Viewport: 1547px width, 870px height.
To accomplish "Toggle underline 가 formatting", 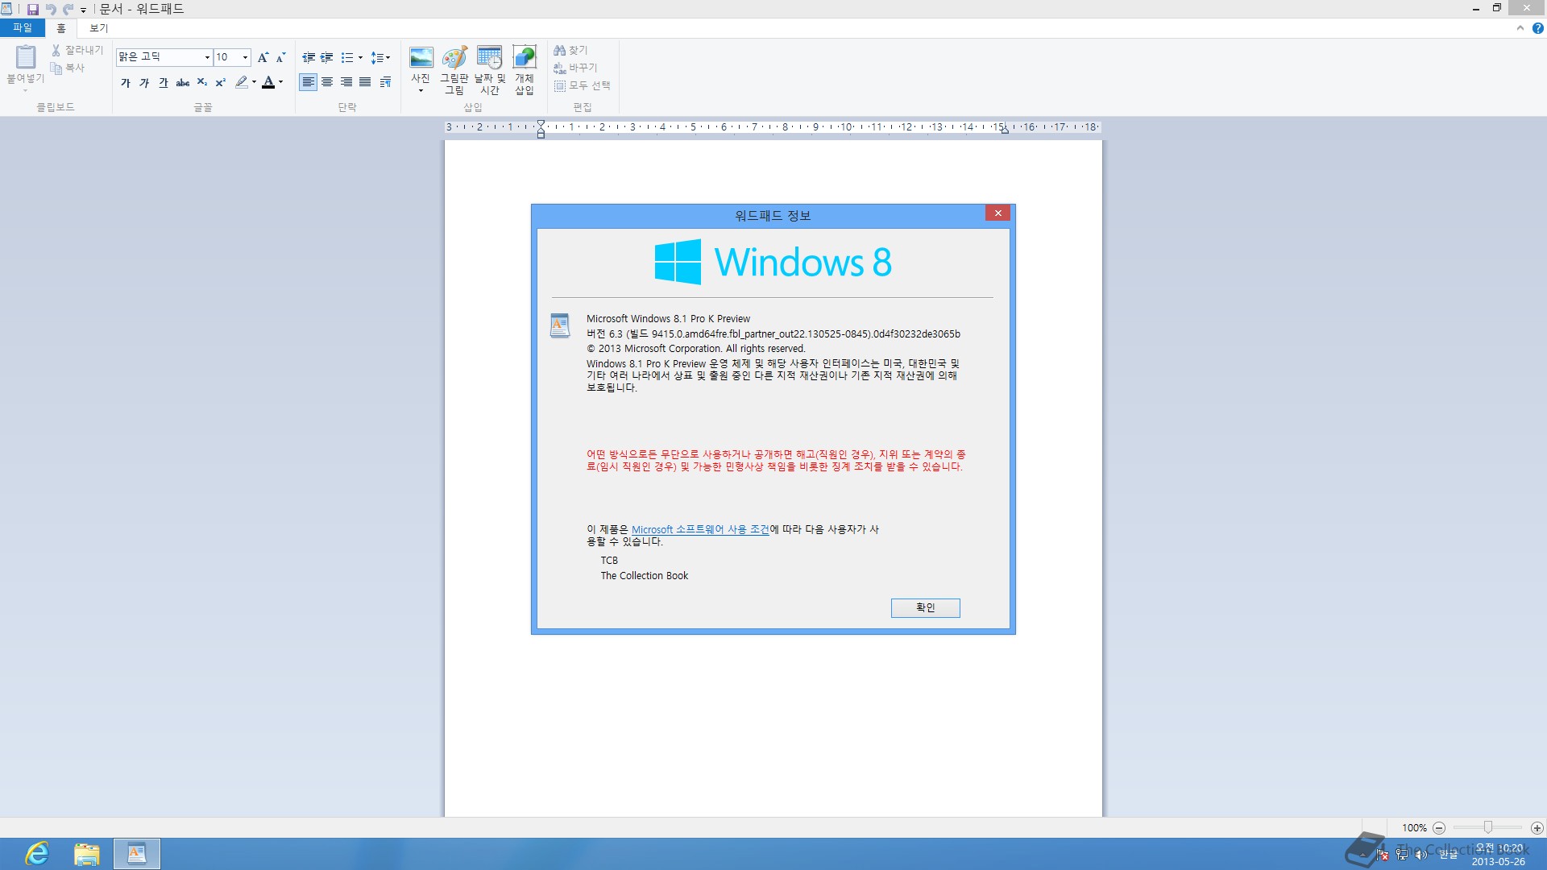I will point(164,82).
